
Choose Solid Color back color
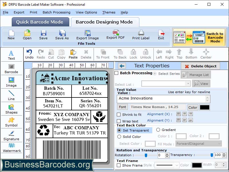(x=119, y=137)
